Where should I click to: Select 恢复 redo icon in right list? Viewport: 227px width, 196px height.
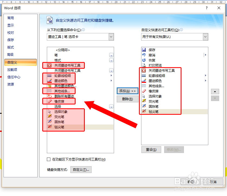click(144, 60)
